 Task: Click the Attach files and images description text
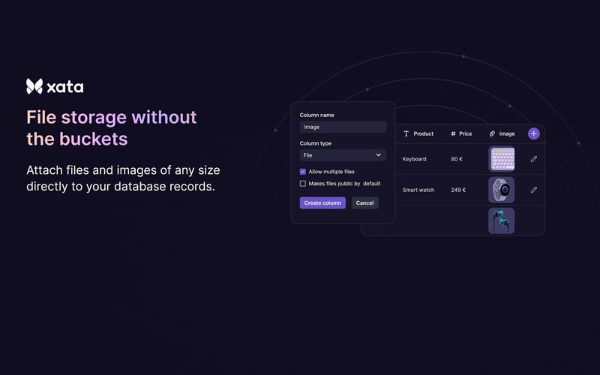(x=123, y=178)
